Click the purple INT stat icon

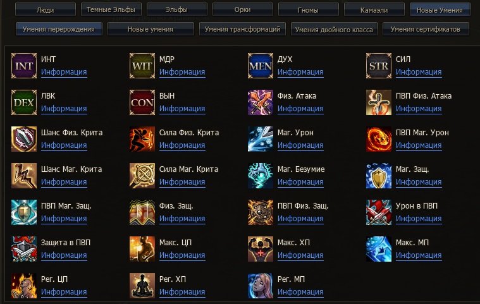(24, 66)
